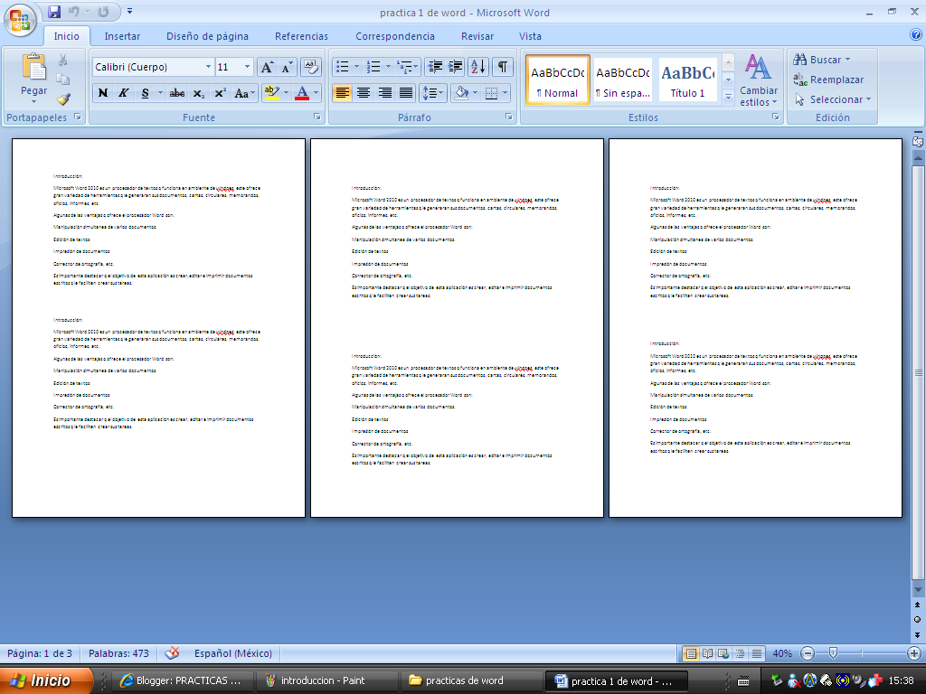Toggle italic formatting (K)
The width and height of the screenshot is (926, 694).
123,93
